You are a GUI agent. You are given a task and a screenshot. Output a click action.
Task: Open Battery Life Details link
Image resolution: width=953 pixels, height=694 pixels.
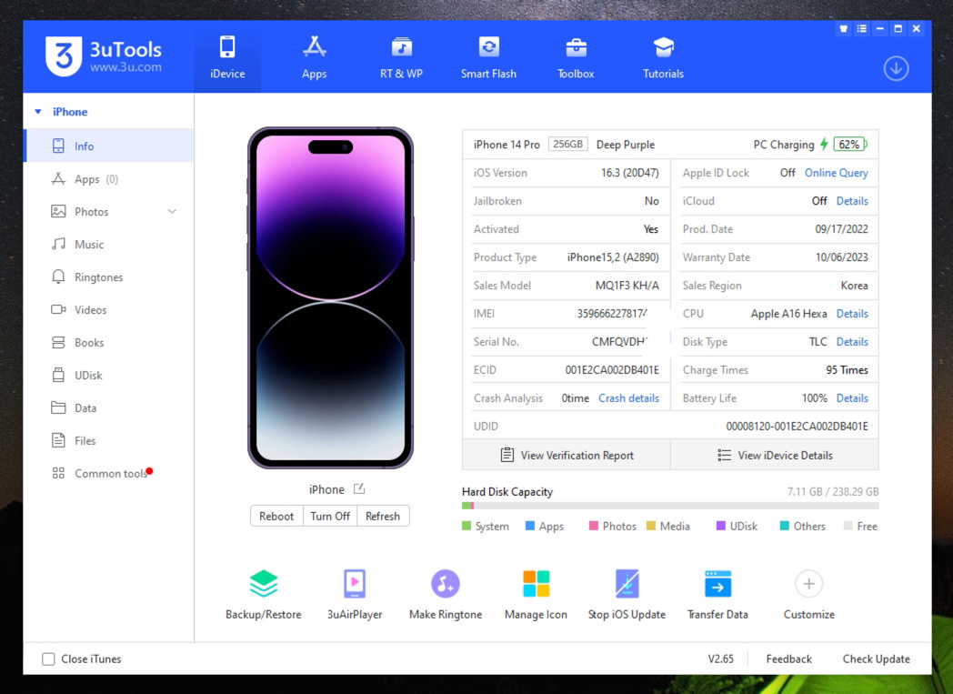point(852,398)
